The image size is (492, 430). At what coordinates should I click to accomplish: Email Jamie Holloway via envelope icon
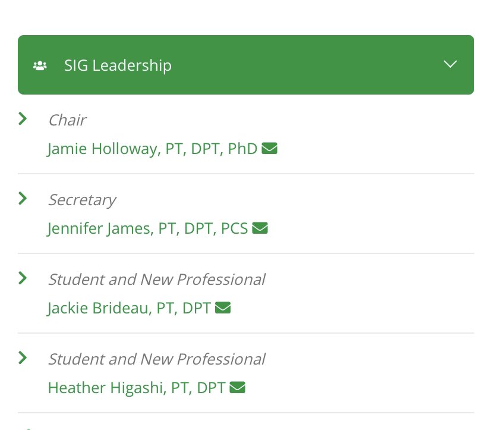click(269, 149)
